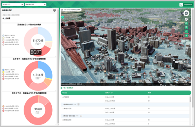Collapse side panel with double-arrow button
This screenshot has width=195, height=127.
pyautogui.click(x=63, y=17)
